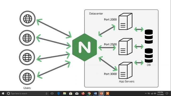Switch to Microsoft Word in the taskbar

[95, 93]
